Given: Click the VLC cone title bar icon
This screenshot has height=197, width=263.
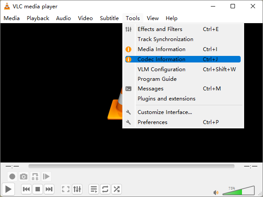Looking at the screenshot, I should (x=7, y=7).
